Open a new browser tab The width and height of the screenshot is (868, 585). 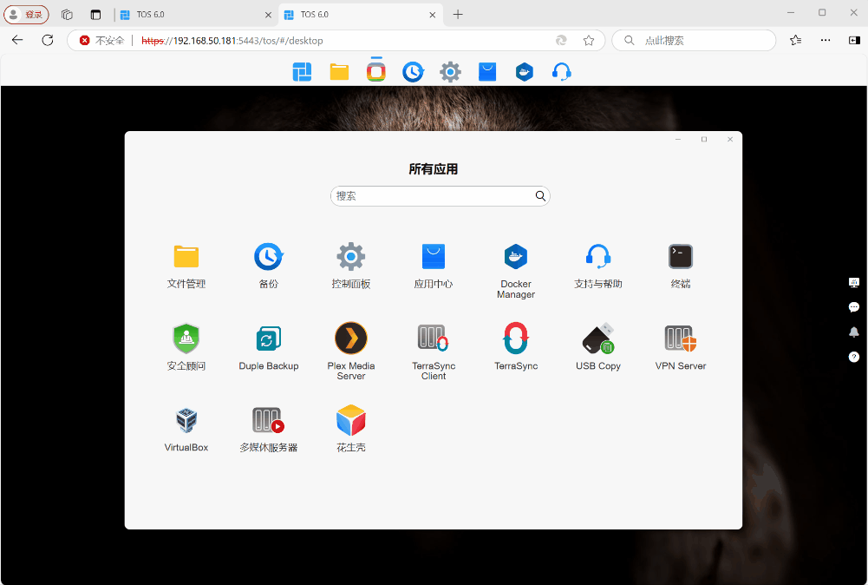(x=458, y=15)
